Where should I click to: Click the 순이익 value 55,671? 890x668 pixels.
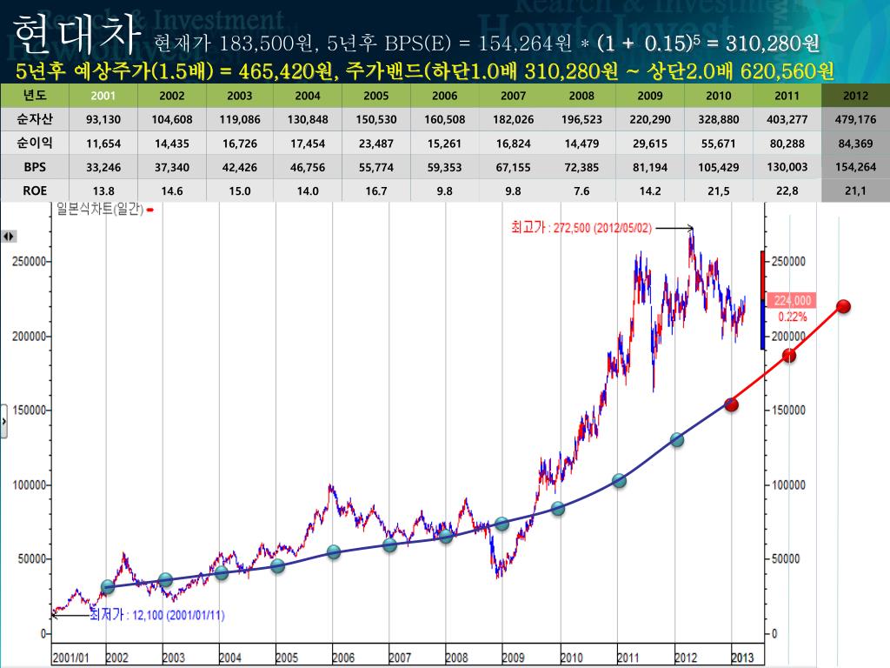(x=719, y=144)
